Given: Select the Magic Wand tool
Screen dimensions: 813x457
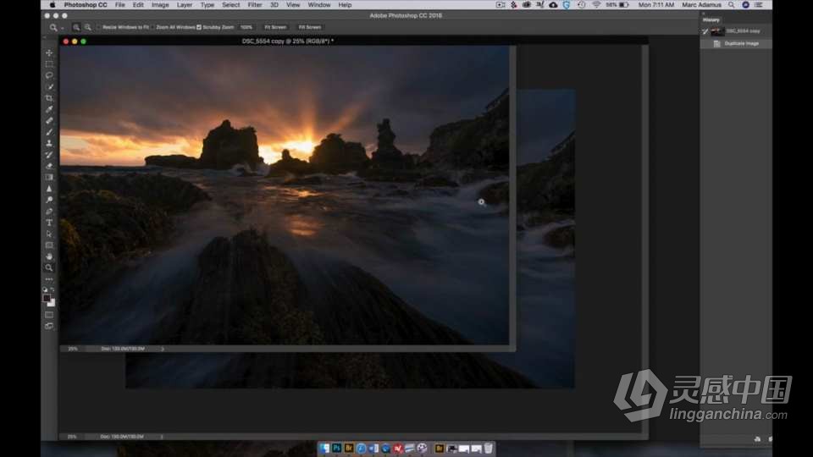Looking at the screenshot, I should [49, 87].
